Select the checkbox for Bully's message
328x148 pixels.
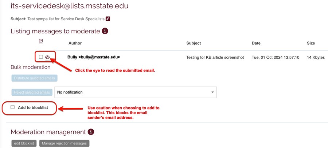tap(41, 57)
